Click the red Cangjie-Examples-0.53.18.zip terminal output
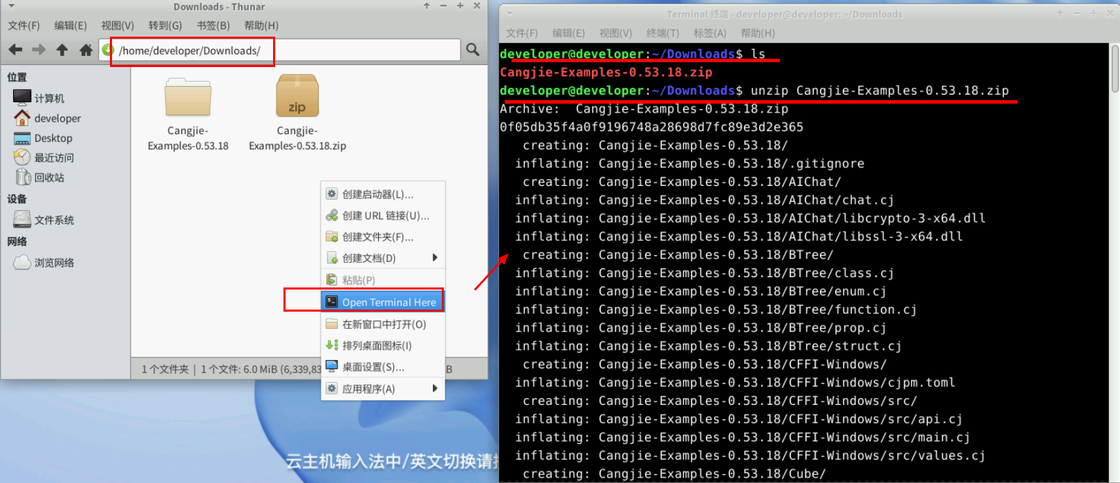1120x483 pixels. click(606, 73)
